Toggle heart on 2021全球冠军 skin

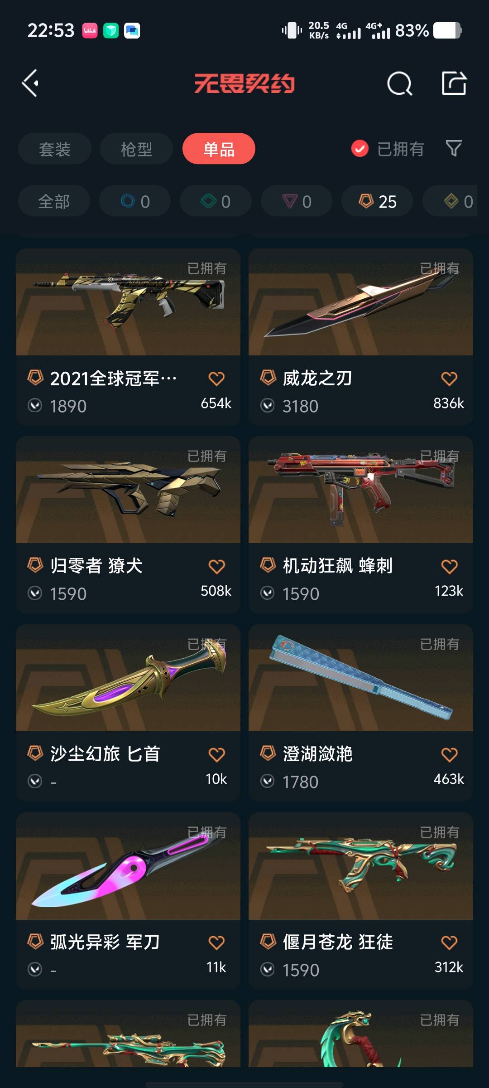coord(216,379)
